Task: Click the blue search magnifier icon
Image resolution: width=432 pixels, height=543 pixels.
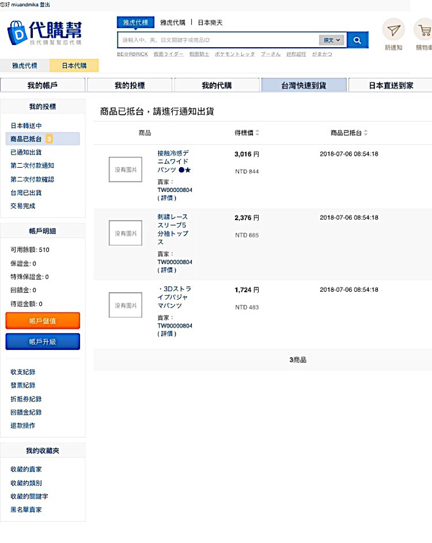Action: click(x=357, y=40)
